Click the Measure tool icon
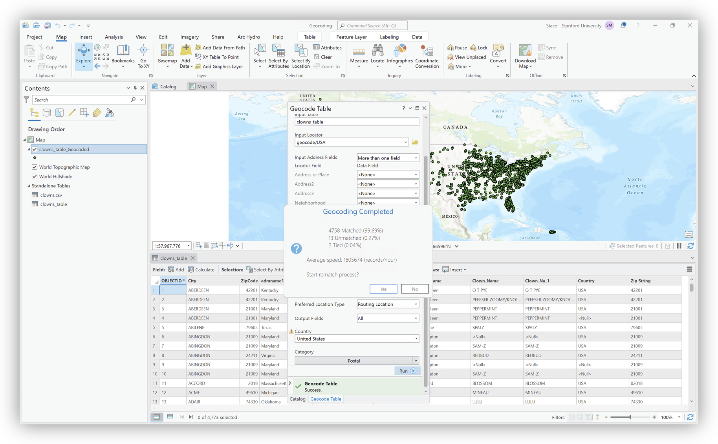 359,52
